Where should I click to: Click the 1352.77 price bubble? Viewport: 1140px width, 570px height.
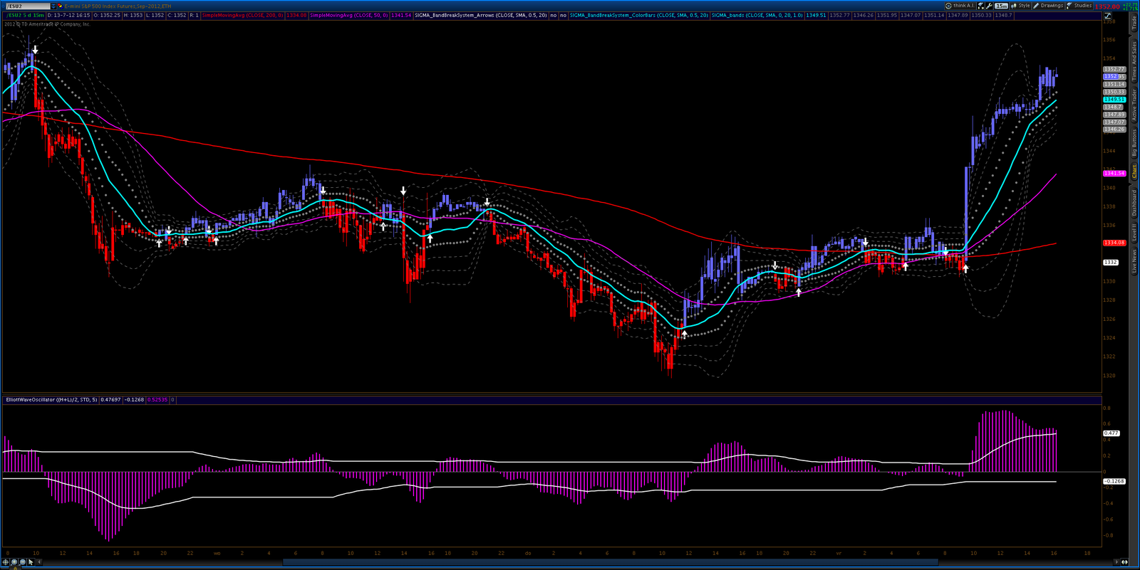point(1114,69)
